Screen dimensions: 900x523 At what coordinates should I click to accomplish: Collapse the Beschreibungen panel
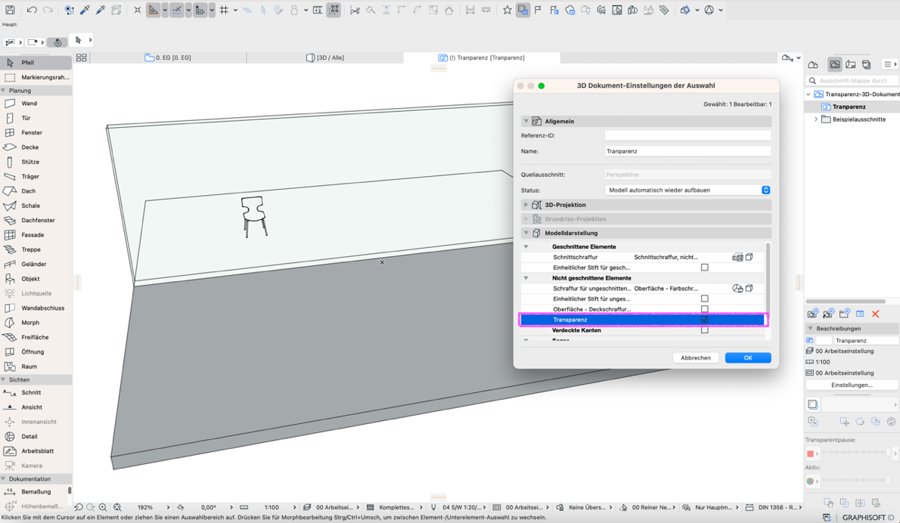coord(811,329)
